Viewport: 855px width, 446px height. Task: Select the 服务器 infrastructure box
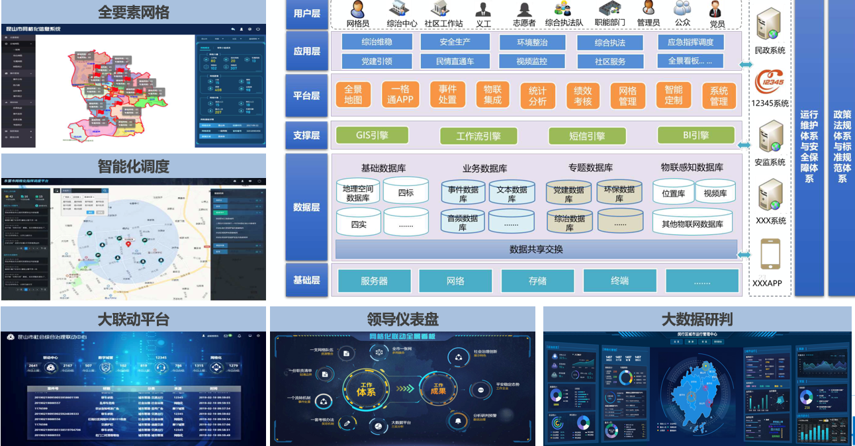[x=374, y=281]
